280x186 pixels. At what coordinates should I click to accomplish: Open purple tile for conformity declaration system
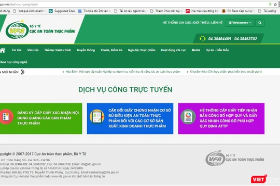point(221,118)
